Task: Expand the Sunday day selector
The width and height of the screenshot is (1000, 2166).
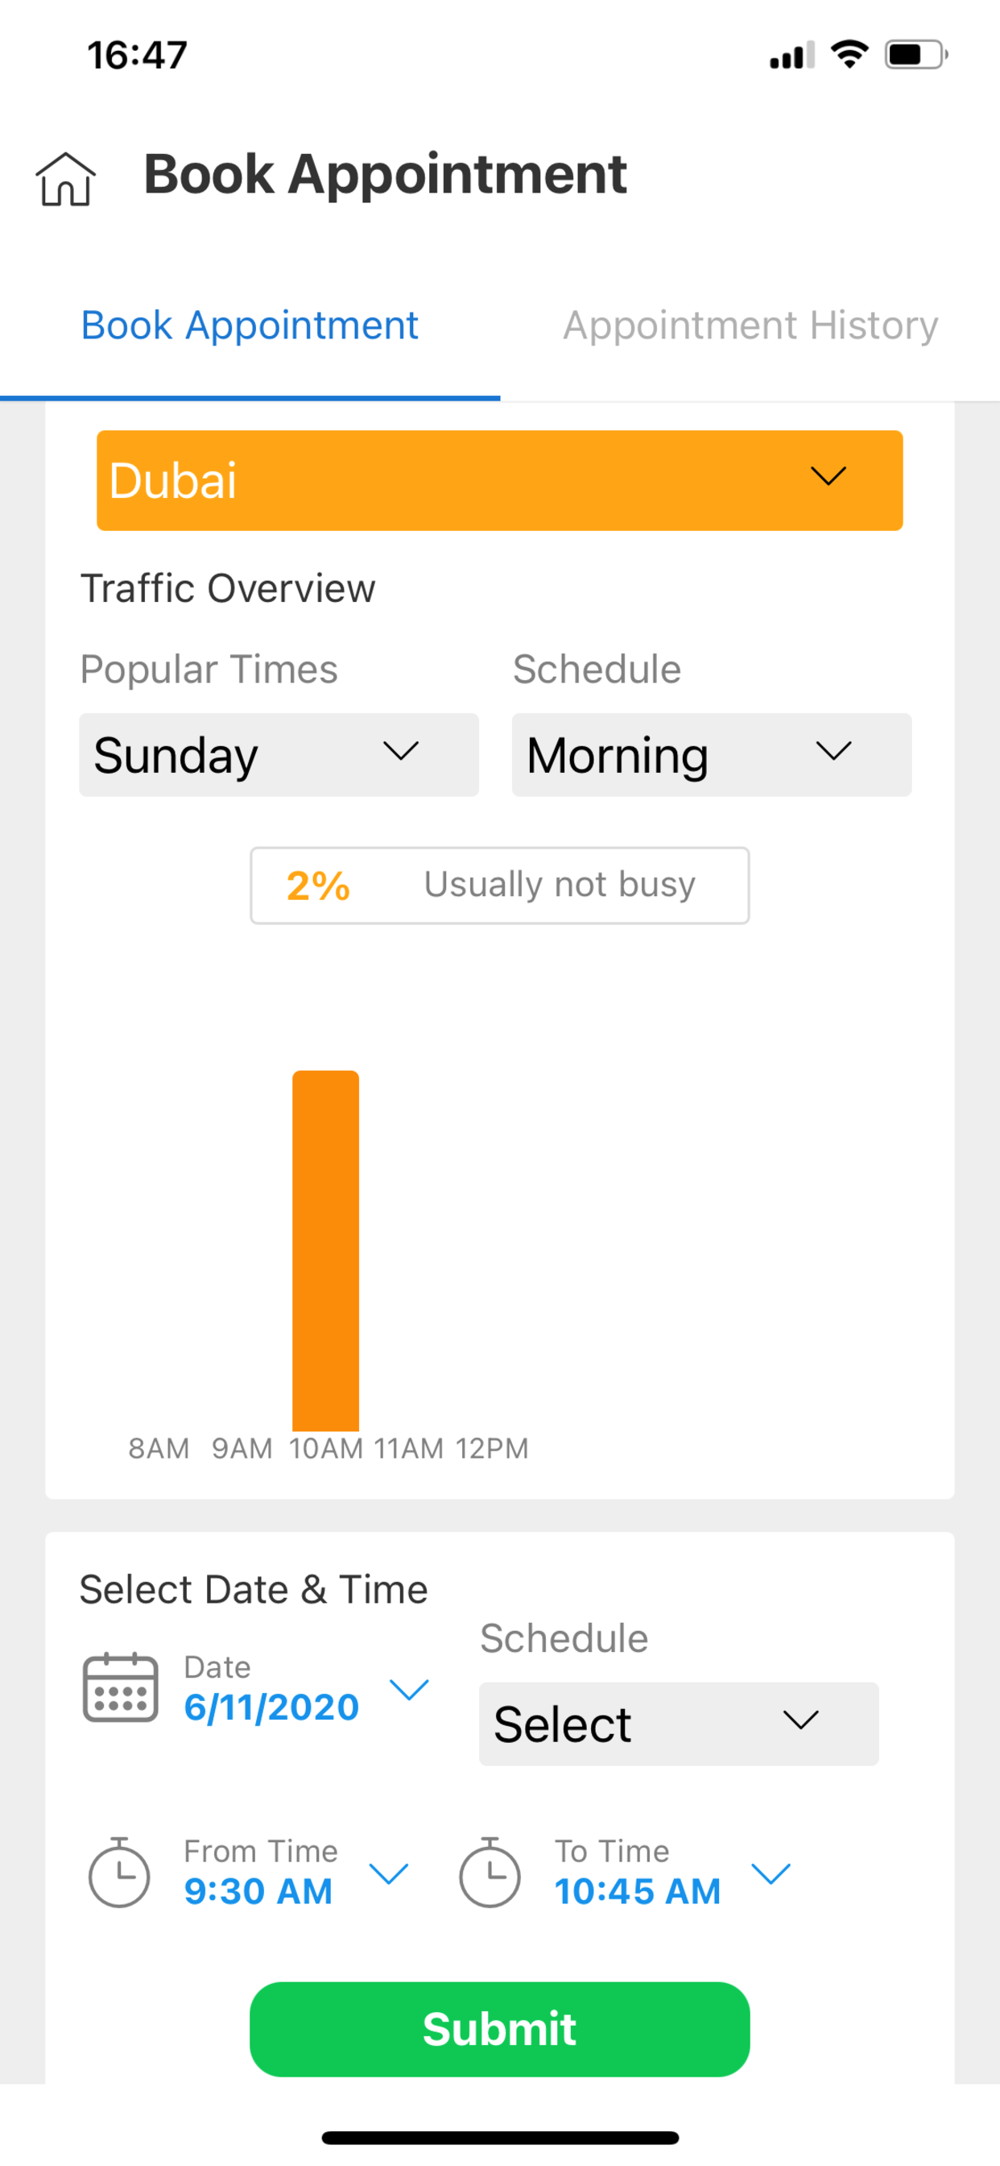Action: 279,754
